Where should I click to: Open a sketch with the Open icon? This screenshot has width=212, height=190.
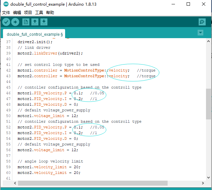35,22
